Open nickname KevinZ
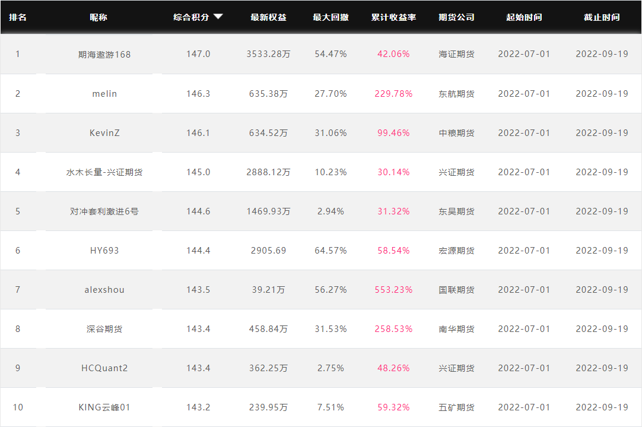 pos(104,133)
